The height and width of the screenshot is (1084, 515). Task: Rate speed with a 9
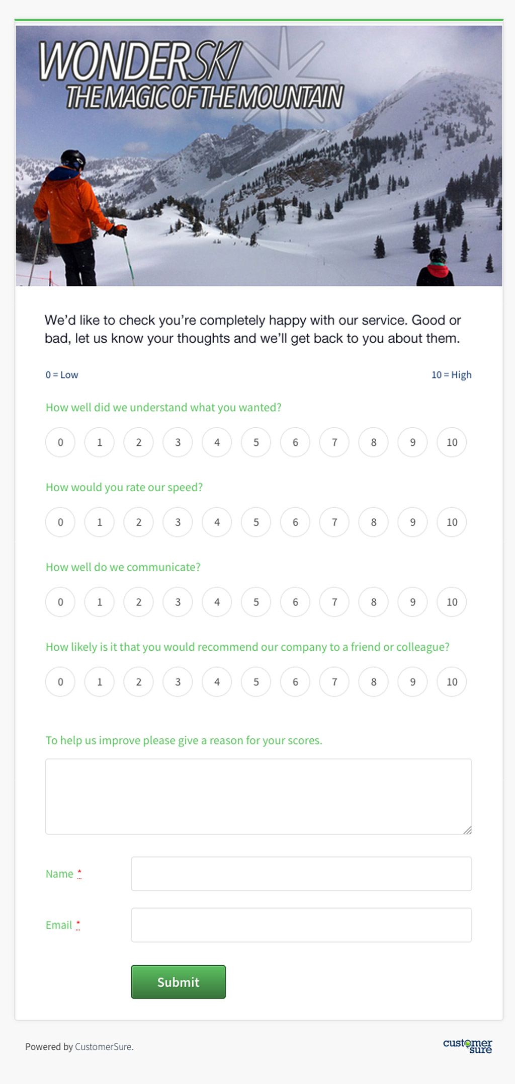(412, 522)
